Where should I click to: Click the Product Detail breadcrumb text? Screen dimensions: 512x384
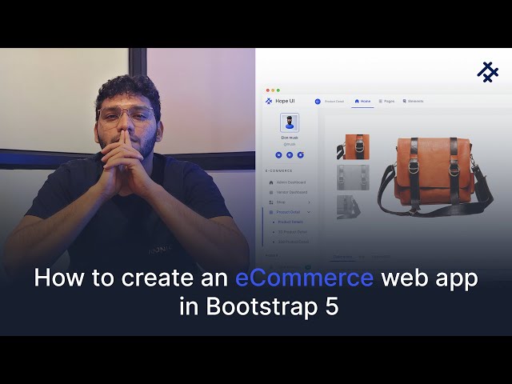334,102
